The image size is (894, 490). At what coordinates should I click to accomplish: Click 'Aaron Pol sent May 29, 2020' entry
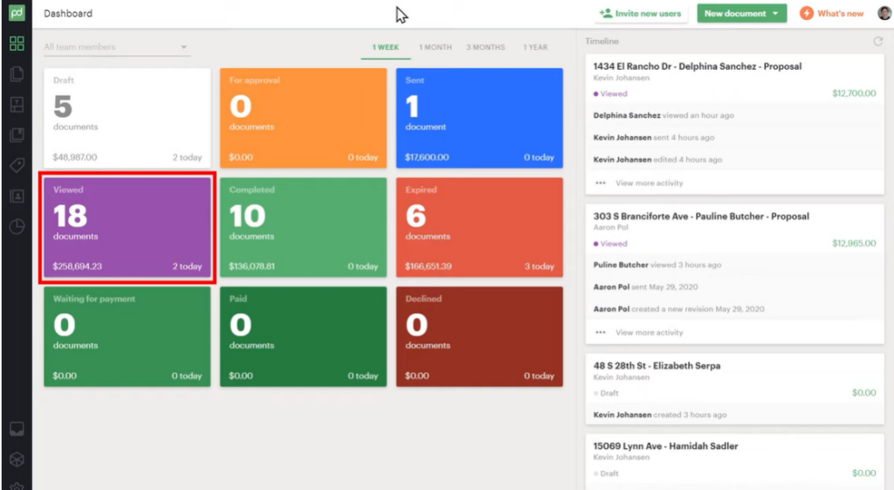click(645, 287)
